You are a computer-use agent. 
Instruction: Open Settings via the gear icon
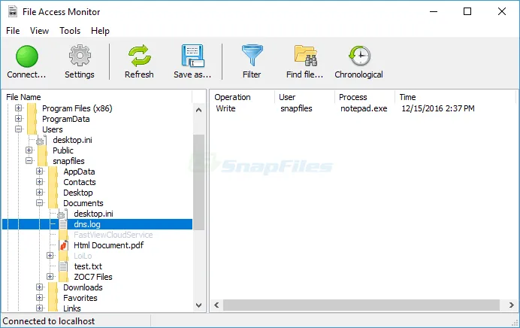pyautogui.click(x=80, y=56)
